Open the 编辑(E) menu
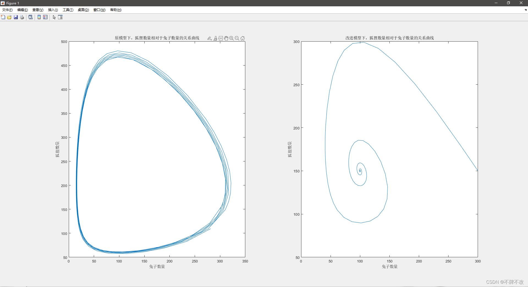Image resolution: width=528 pixels, height=287 pixels. point(23,10)
